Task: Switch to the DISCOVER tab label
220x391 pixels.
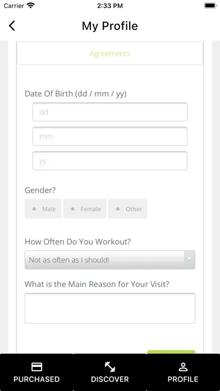Action: pos(110,379)
